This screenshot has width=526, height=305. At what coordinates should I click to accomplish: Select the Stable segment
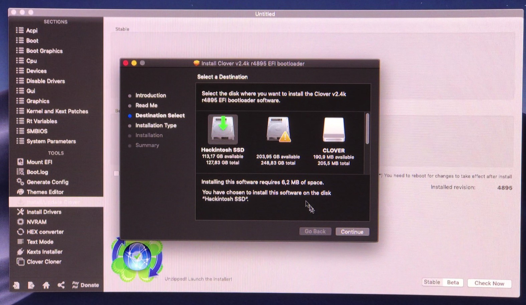432,282
